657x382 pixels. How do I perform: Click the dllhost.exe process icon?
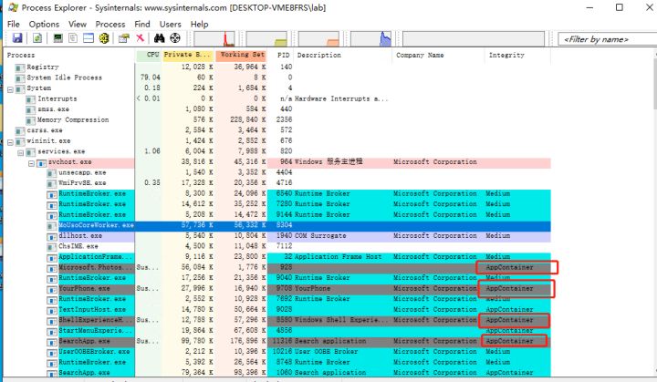[x=51, y=237]
